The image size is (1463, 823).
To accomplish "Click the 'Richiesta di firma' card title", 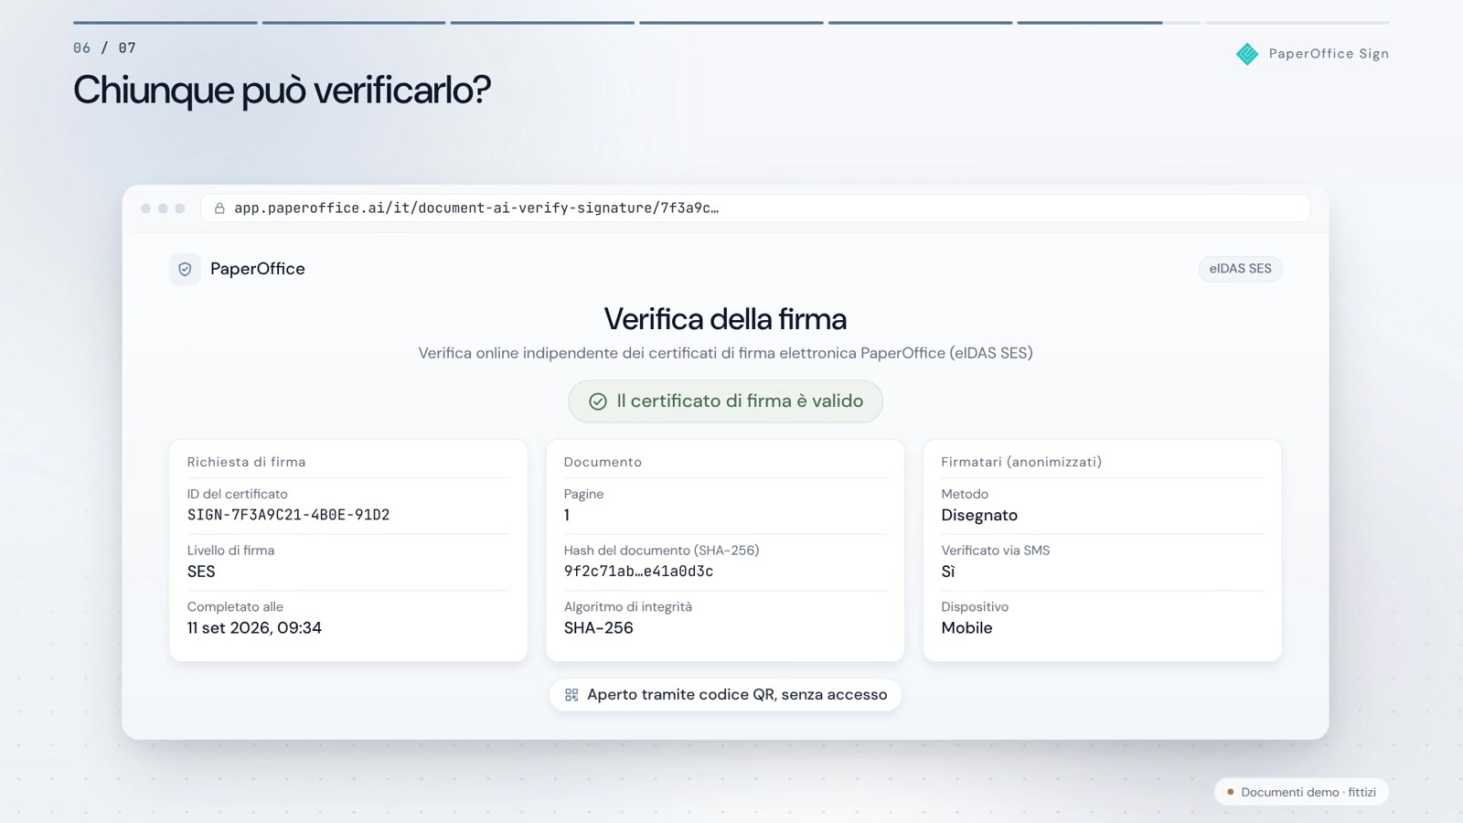I will coord(247,462).
